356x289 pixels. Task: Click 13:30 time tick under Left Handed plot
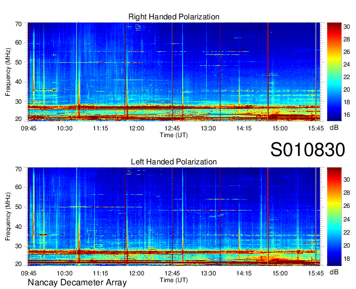[208, 273]
